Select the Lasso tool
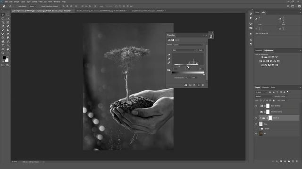 tap(3, 19)
